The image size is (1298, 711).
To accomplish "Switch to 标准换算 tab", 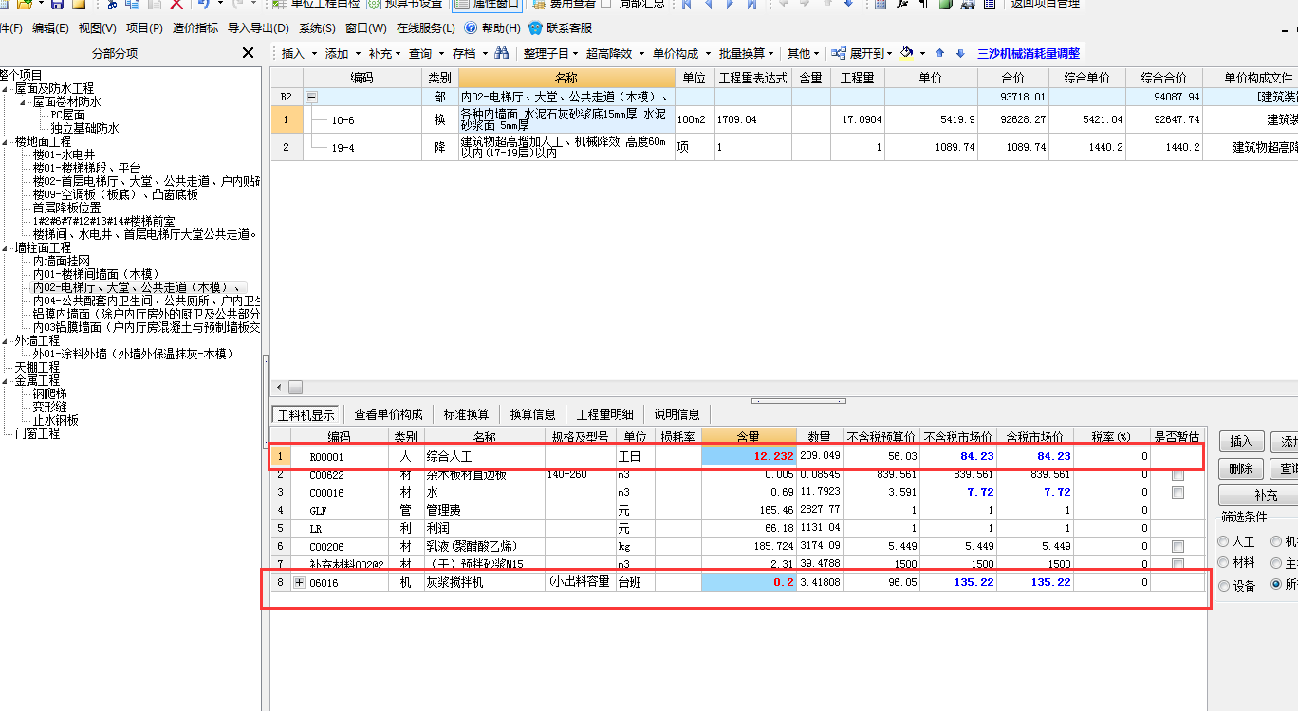I will pos(466,414).
